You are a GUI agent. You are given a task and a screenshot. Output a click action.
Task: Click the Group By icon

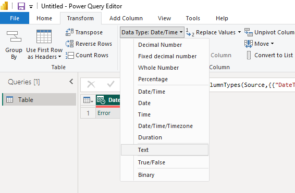(x=14, y=36)
